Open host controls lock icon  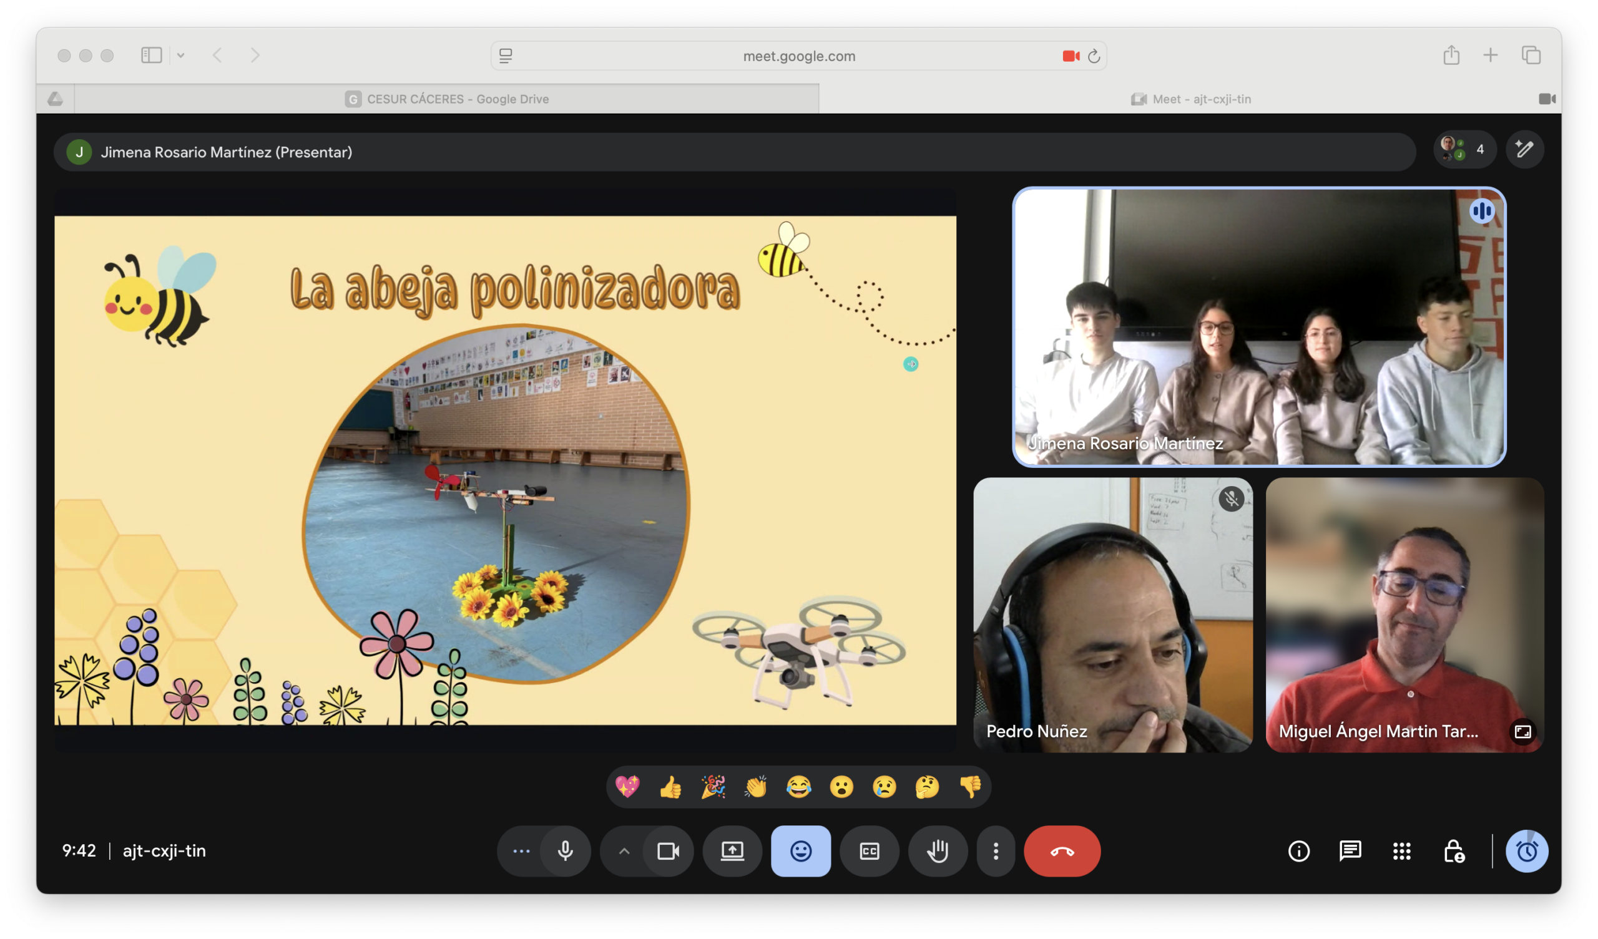tap(1453, 851)
